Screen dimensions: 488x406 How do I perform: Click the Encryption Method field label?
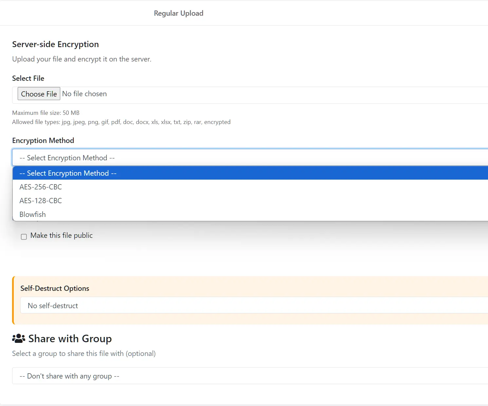pyautogui.click(x=43, y=140)
